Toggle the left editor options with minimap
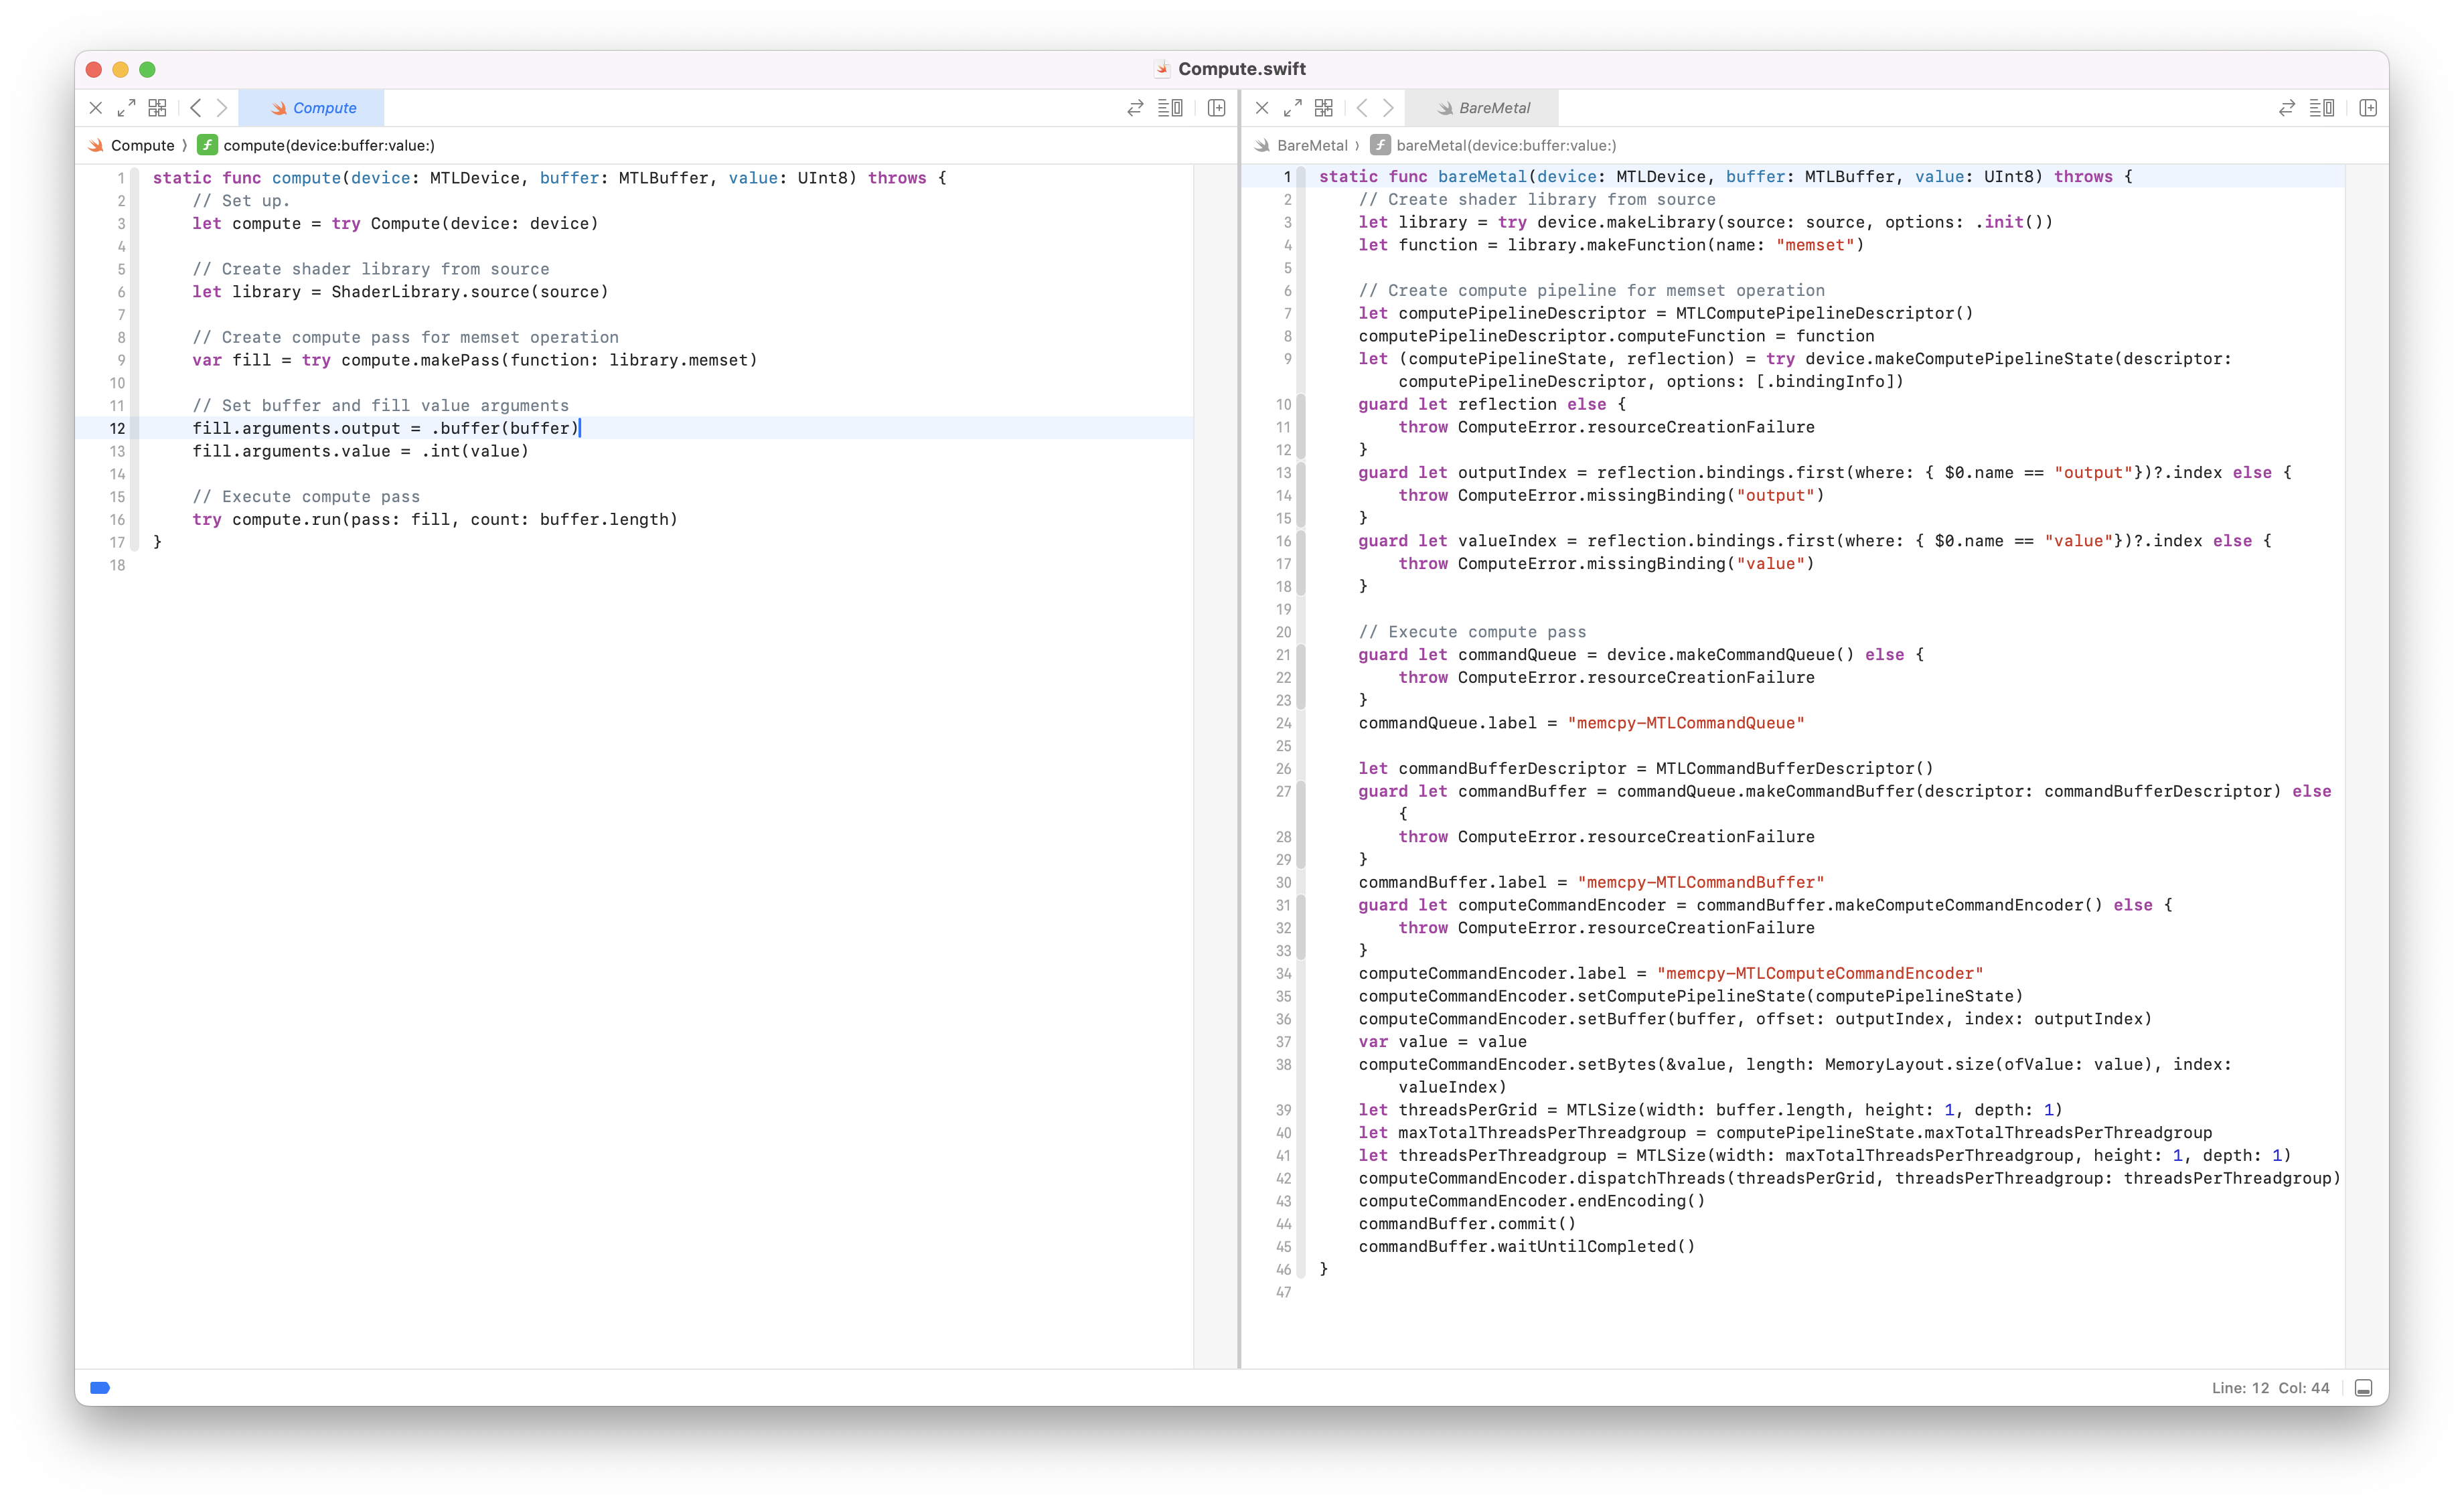This screenshot has height=1505, width=2464. point(1170,108)
